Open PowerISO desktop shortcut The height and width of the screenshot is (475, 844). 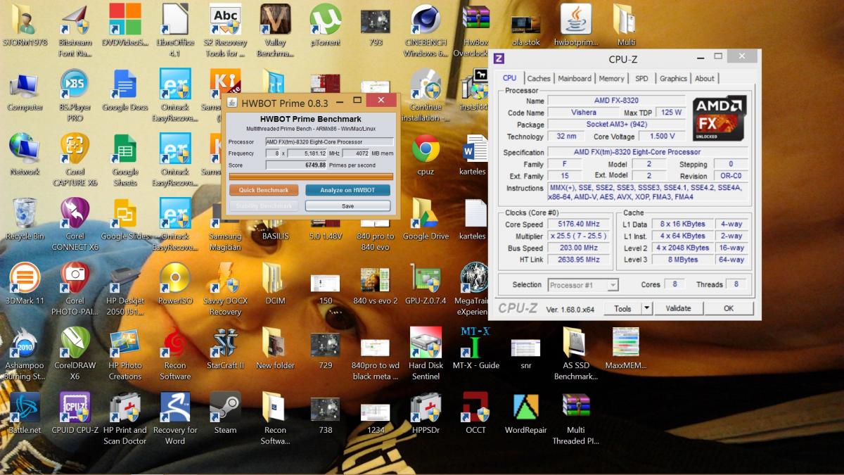pyautogui.click(x=175, y=284)
